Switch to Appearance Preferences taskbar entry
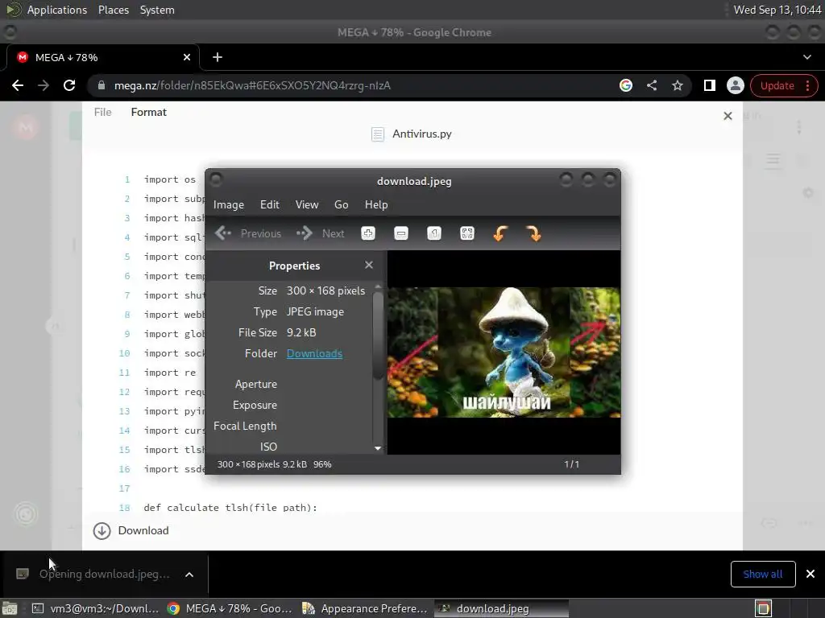Viewport: 825px width, 618px height. [365, 608]
